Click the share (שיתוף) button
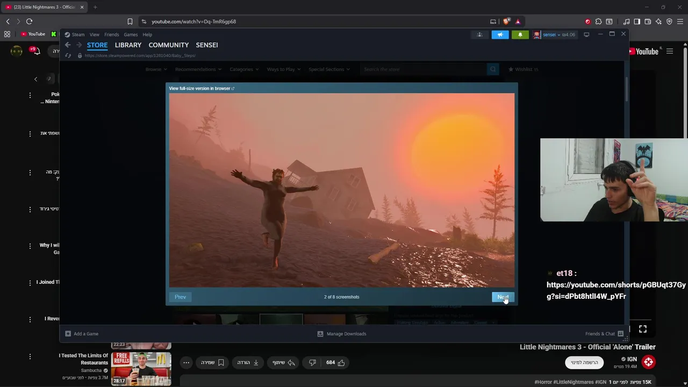 [284, 363]
